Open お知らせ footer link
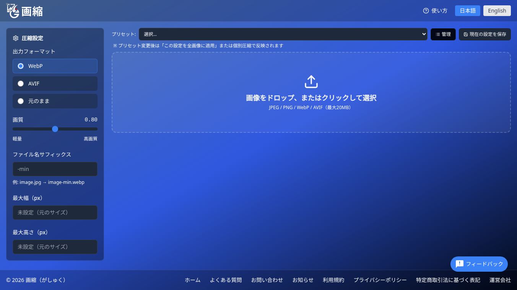517x290 pixels. pyautogui.click(x=303, y=280)
